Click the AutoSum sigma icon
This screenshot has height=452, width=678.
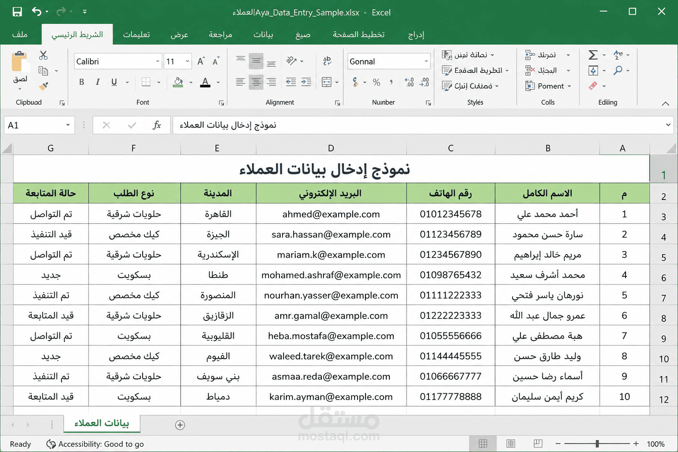[x=593, y=55]
